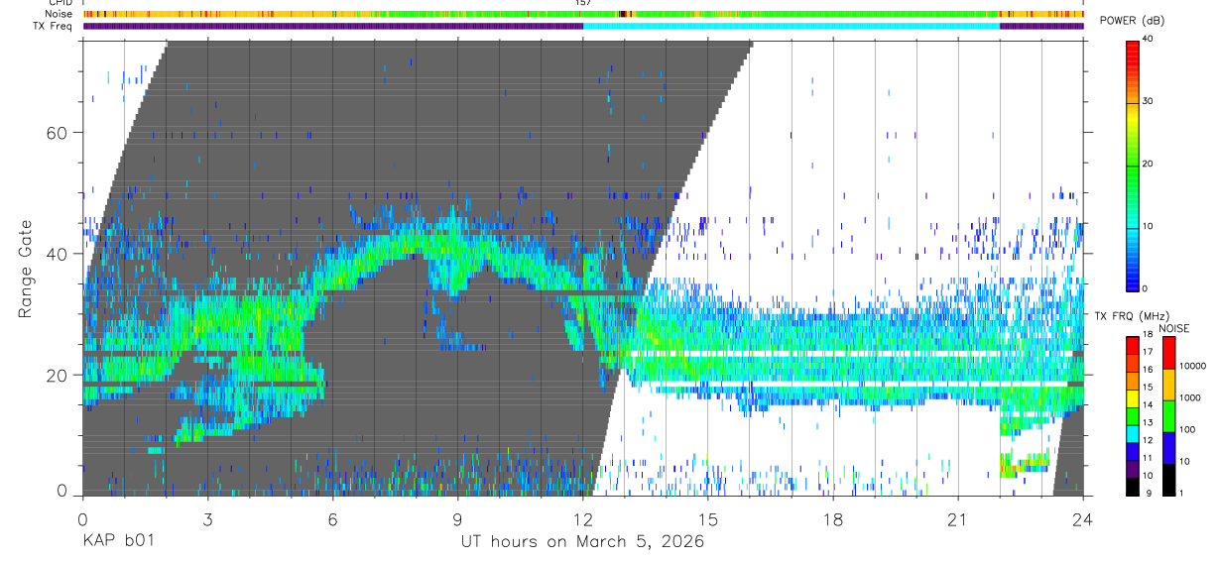Click the 'KAP b01' radar beam label

click(x=117, y=542)
